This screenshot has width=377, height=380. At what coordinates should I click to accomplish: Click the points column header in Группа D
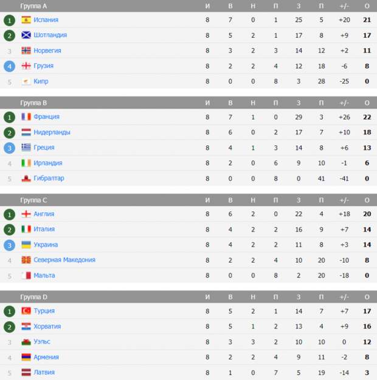point(367,297)
